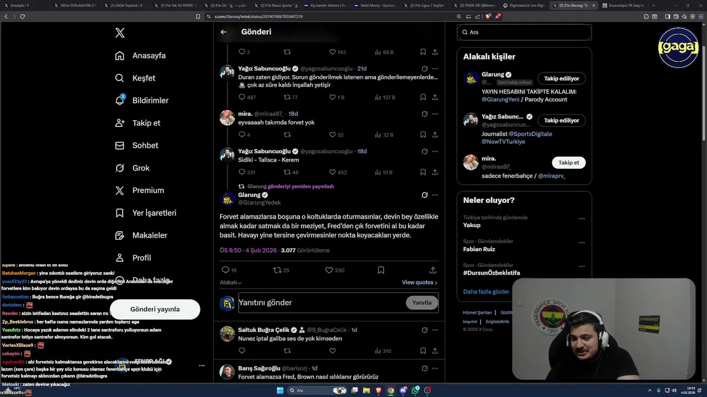The image size is (707, 397).
Task: Reply to the 'Sidiki - Talisca - Kerem' post
Action: [242, 172]
